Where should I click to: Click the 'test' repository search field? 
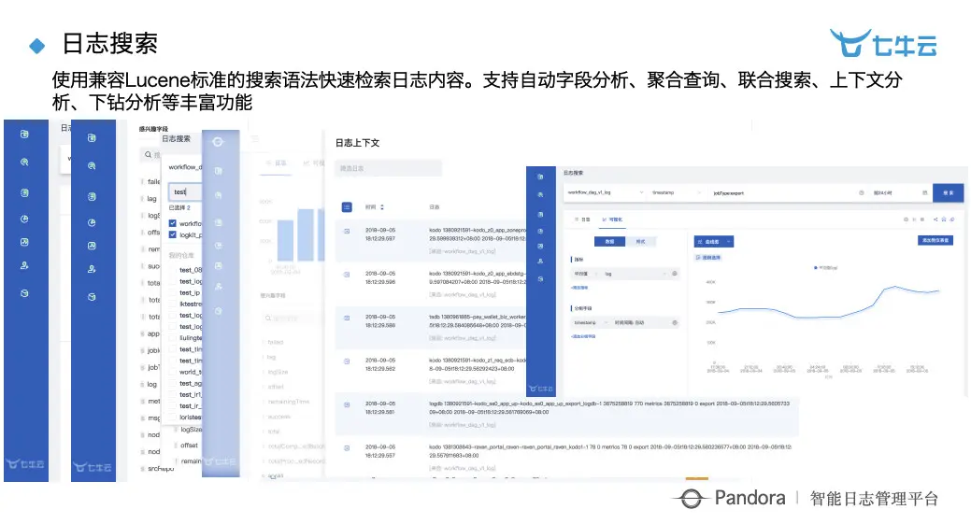tap(184, 191)
